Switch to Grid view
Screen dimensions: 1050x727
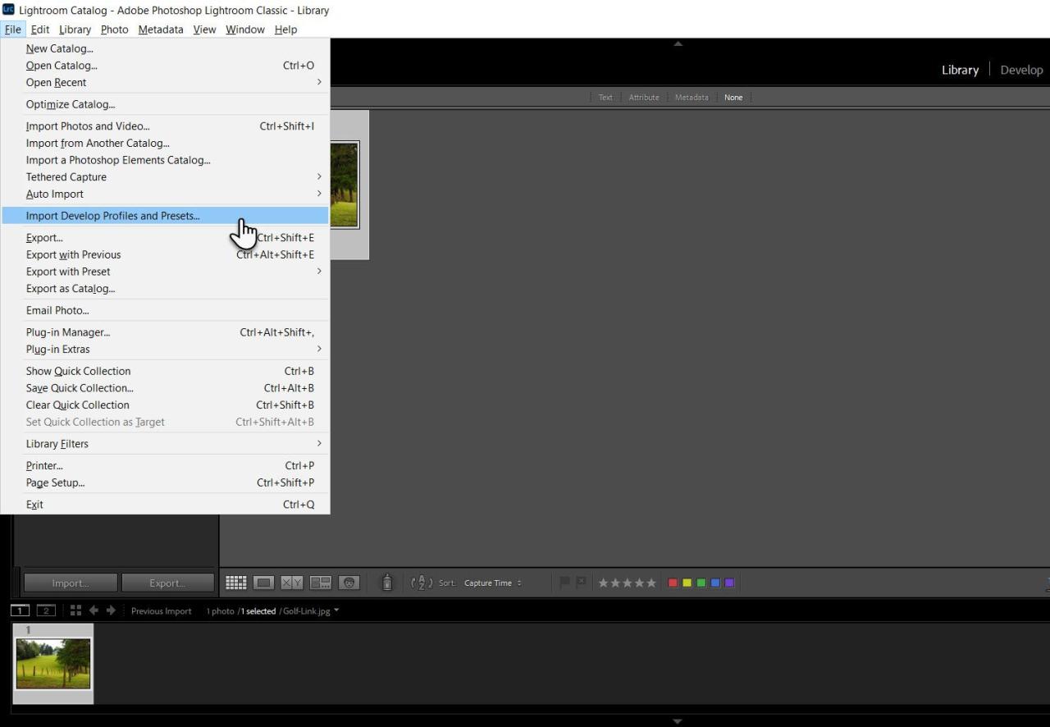point(236,583)
